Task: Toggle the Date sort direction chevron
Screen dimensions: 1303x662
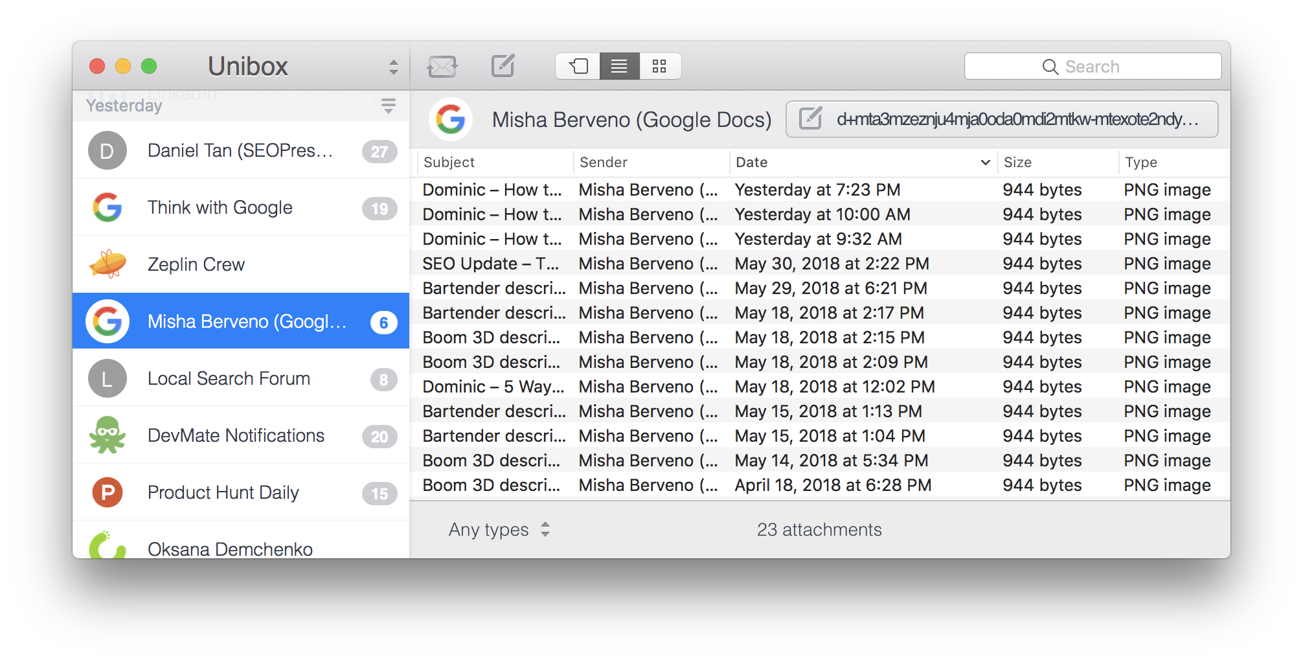Action: tap(985, 163)
